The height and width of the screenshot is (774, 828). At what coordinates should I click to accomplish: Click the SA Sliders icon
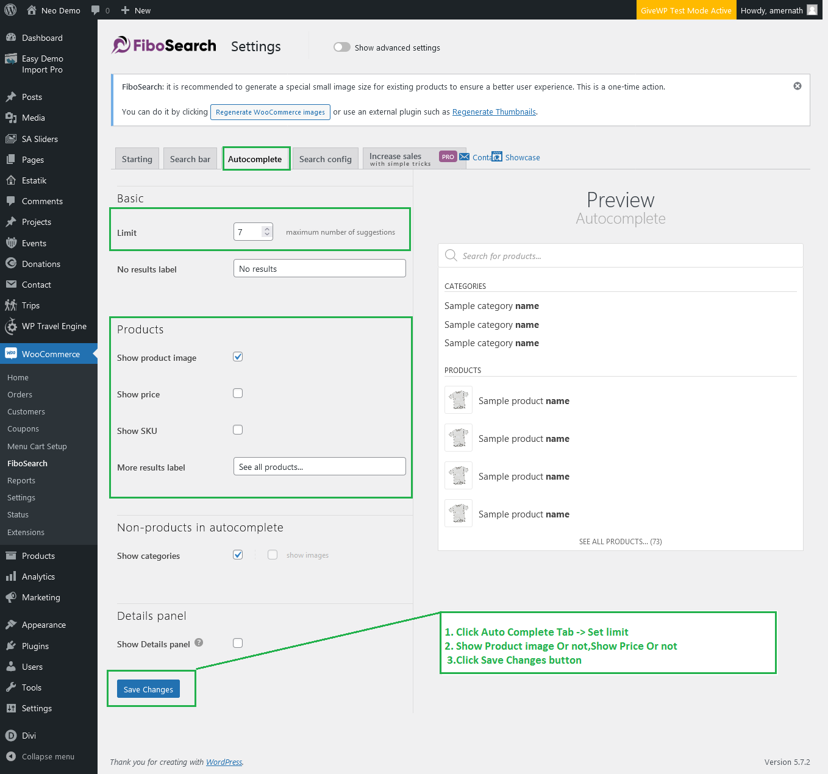point(11,139)
